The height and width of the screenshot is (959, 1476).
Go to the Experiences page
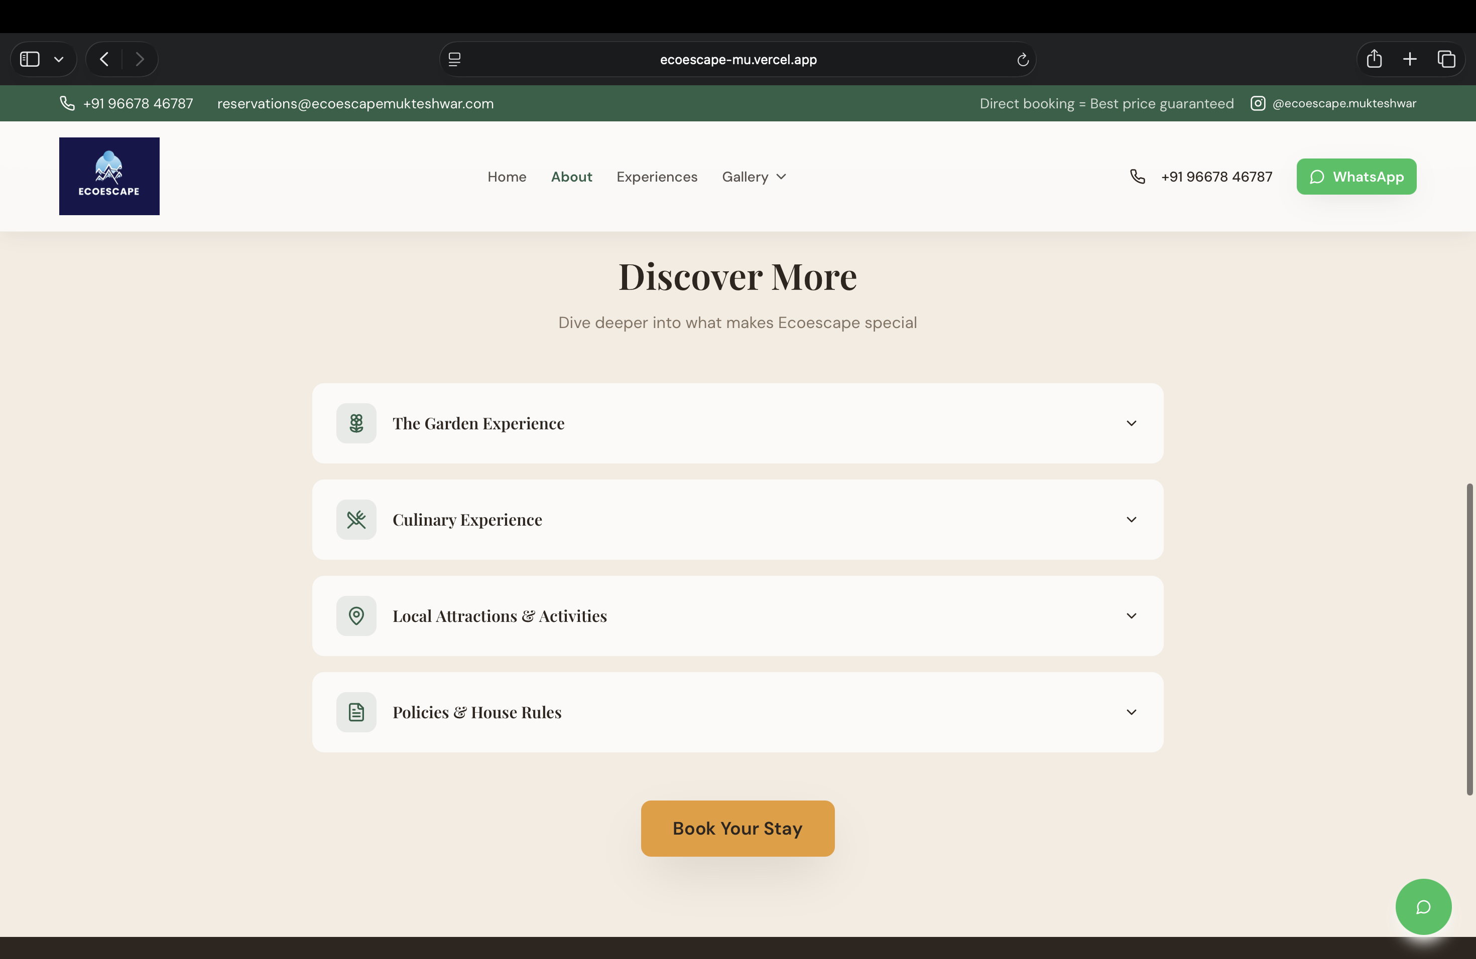click(657, 177)
